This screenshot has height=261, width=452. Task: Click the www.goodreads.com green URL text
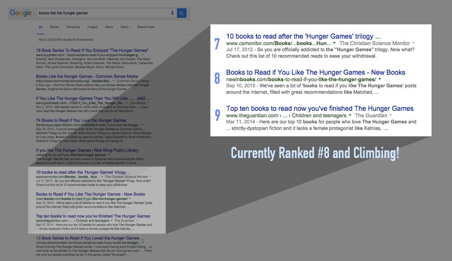click(80, 103)
